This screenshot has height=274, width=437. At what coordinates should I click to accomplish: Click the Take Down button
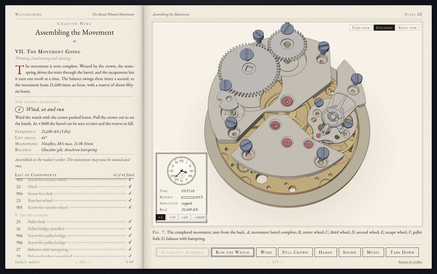(402, 252)
